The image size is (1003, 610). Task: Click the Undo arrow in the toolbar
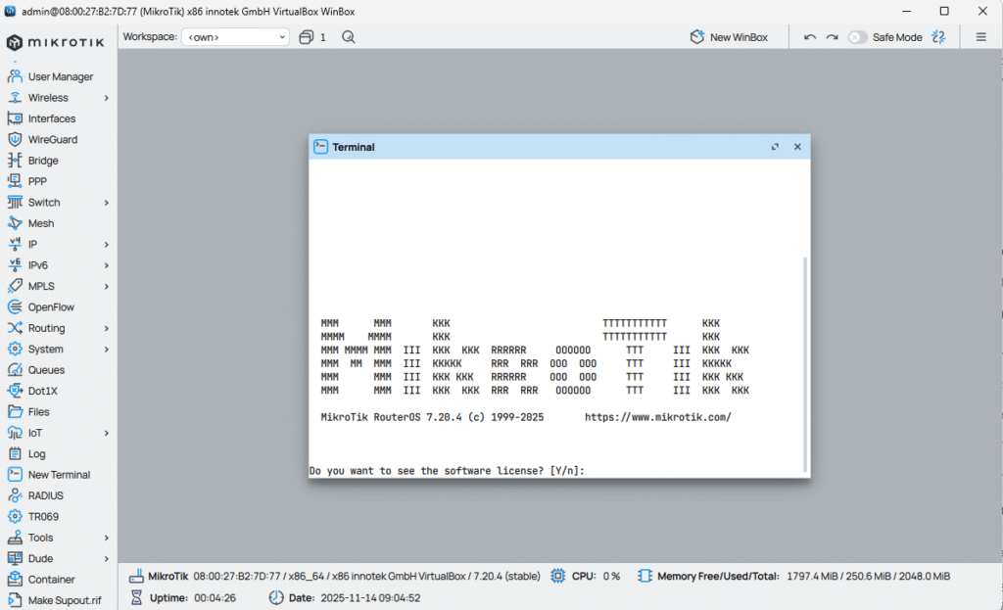(x=811, y=36)
